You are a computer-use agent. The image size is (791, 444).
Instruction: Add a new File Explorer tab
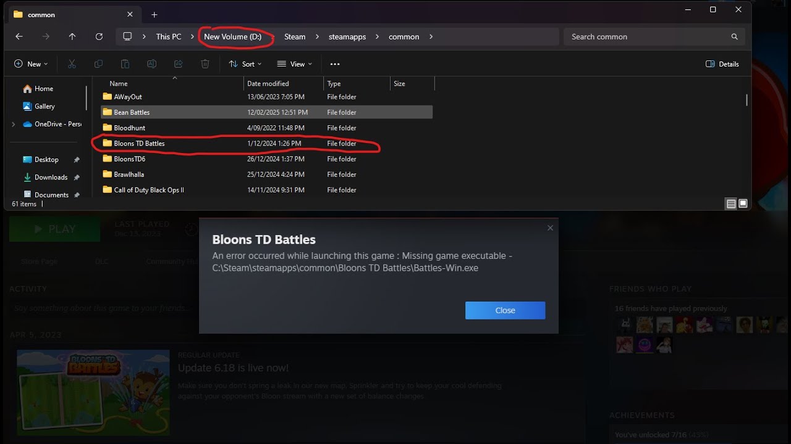coord(154,15)
